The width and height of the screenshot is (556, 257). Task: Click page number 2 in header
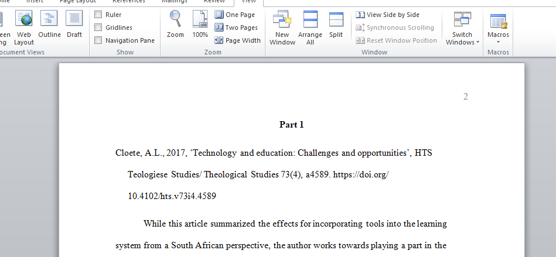click(466, 97)
